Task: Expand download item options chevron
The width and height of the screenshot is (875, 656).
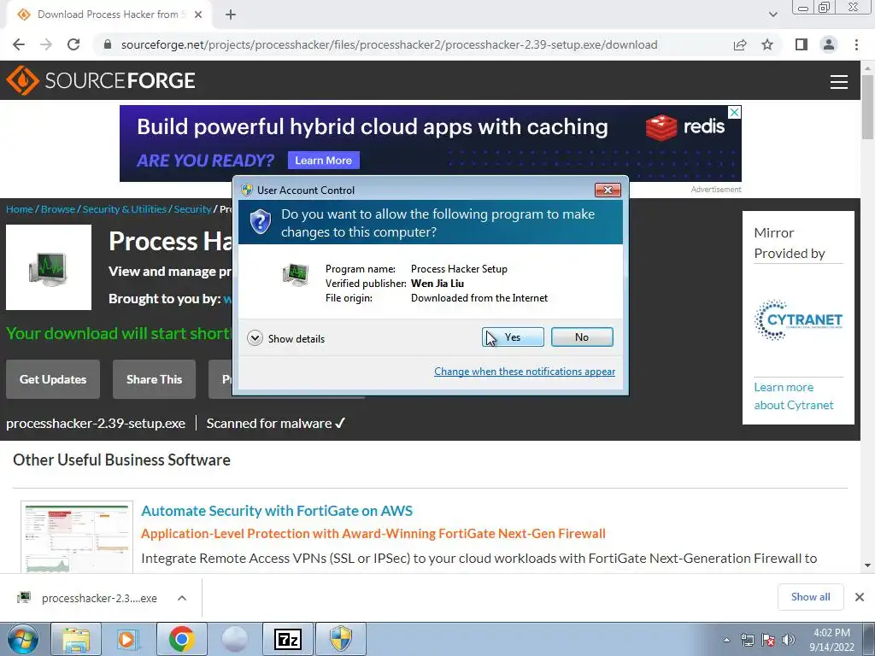Action: pyautogui.click(x=181, y=598)
